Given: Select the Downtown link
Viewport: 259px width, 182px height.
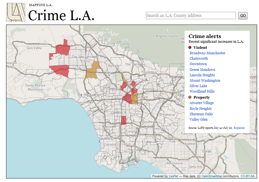Looking at the screenshot, I should [198, 64].
